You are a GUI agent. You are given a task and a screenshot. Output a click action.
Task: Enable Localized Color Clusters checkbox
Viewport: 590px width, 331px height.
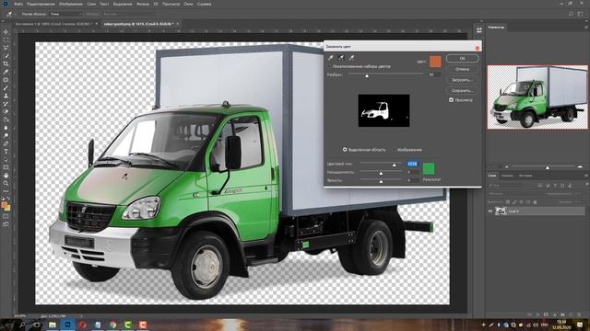(330, 66)
